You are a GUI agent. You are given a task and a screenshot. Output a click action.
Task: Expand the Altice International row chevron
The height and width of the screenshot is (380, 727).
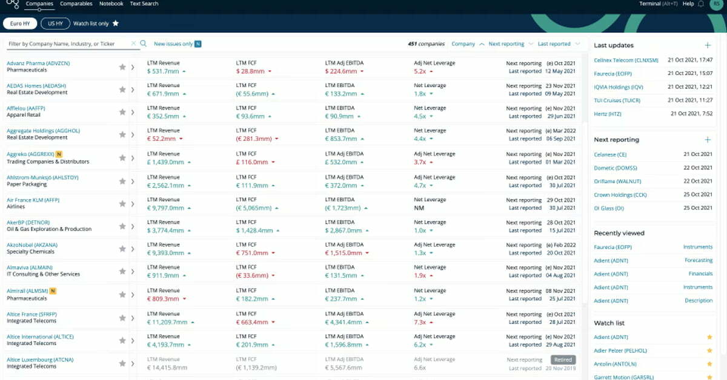pyautogui.click(x=133, y=341)
